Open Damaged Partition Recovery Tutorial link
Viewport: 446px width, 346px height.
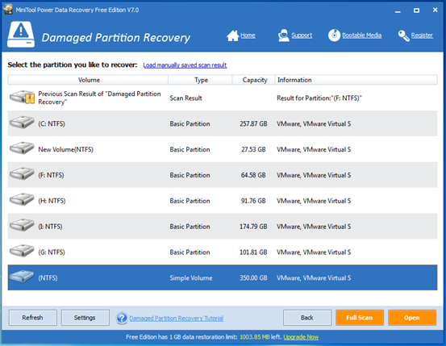click(x=177, y=318)
